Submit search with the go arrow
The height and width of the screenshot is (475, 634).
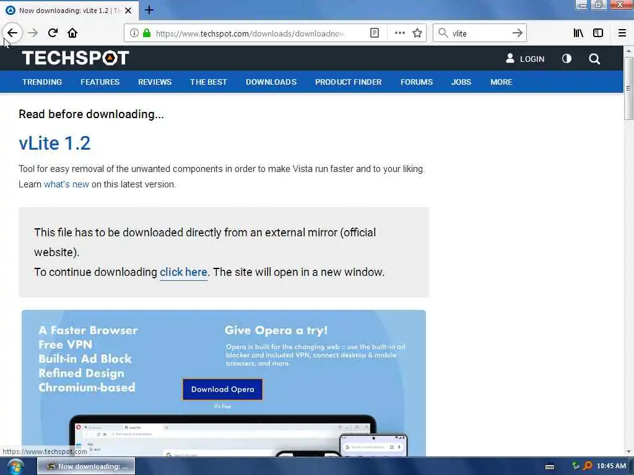pyautogui.click(x=517, y=33)
